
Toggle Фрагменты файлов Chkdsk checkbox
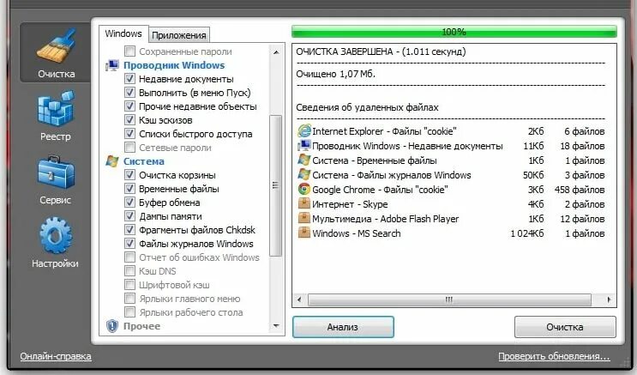click(x=129, y=230)
